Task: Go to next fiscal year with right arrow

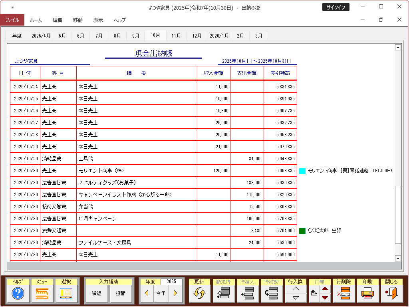Action: tap(175, 293)
